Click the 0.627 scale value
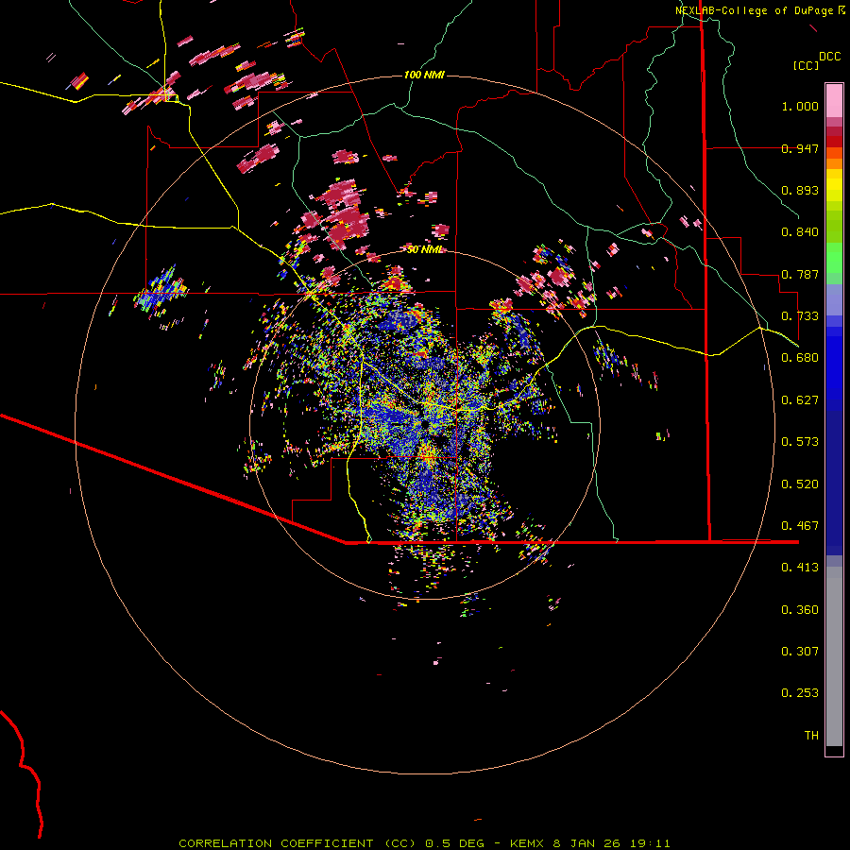 click(x=800, y=400)
